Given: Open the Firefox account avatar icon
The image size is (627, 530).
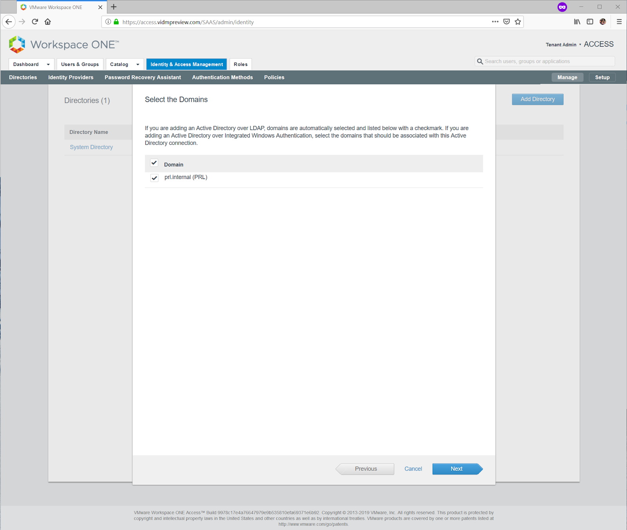Looking at the screenshot, I should (x=603, y=22).
